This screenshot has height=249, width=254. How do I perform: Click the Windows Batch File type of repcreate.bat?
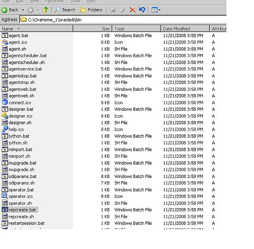tap(133, 210)
